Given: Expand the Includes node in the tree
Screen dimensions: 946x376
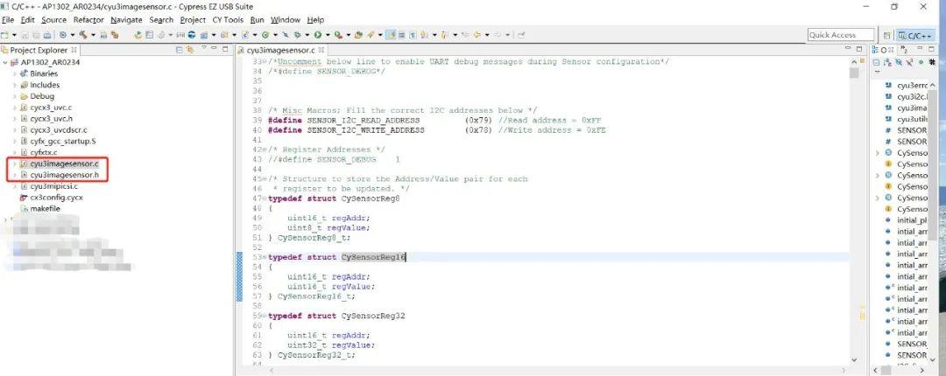Looking at the screenshot, I should tap(15, 85).
